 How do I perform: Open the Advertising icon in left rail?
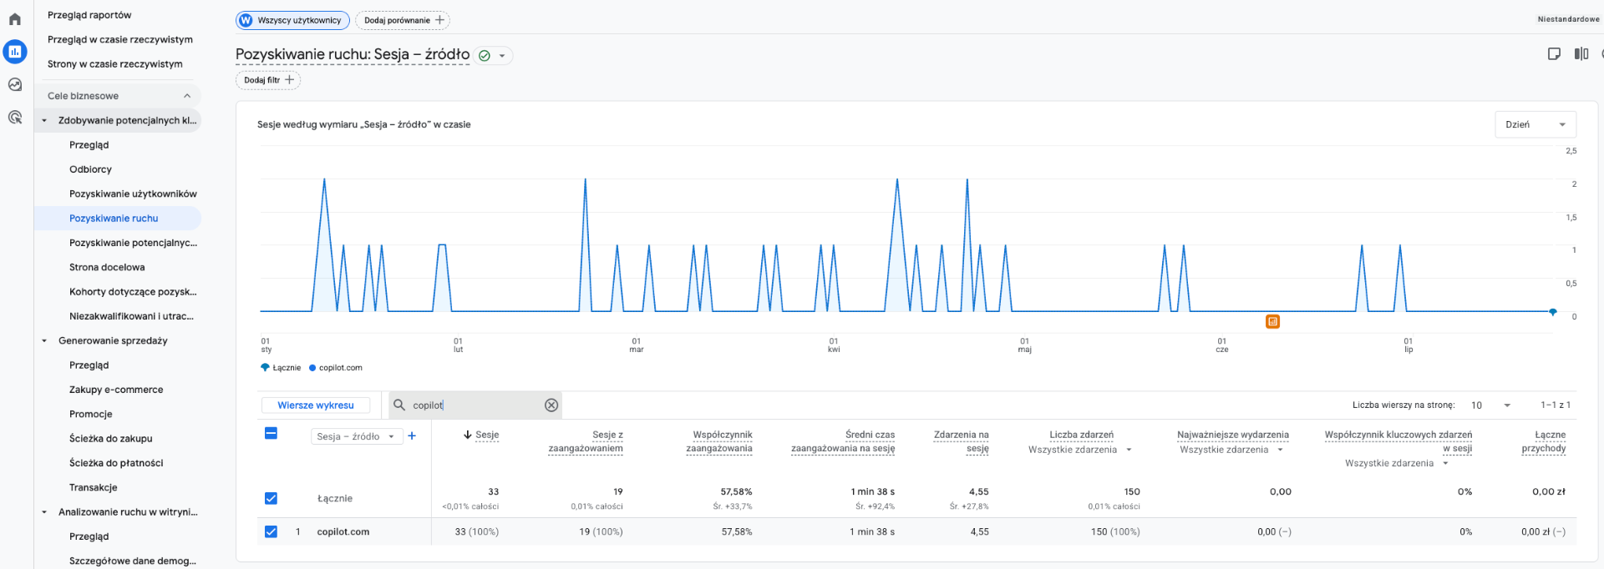[x=15, y=117]
